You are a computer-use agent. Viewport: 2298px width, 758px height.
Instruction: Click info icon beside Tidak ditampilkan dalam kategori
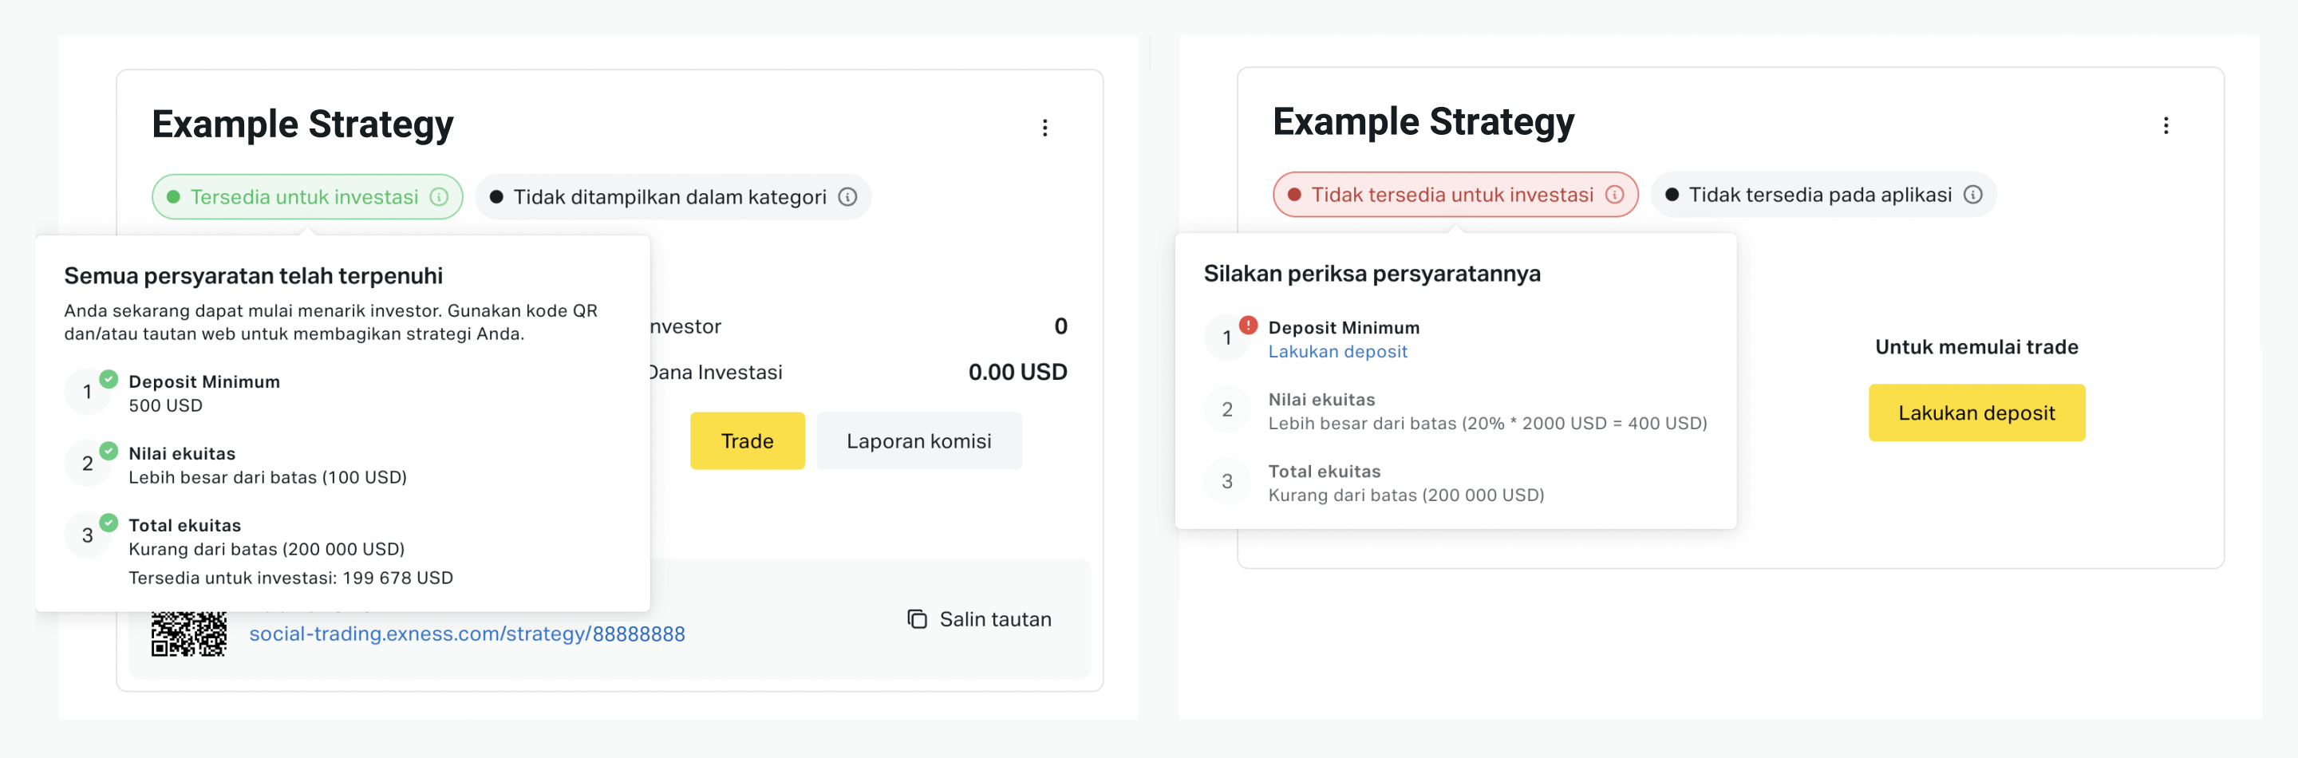click(x=847, y=197)
